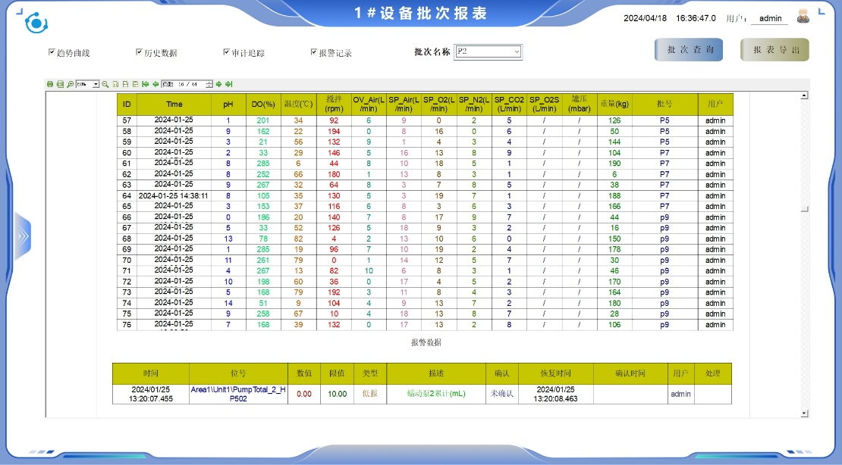Uncheck the 审计追踪 checkbox
This screenshot has width=842, height=465.
[x=226, y=52]
